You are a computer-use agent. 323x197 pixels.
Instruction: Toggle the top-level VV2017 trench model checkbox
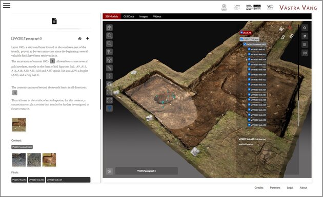point(241,39)
